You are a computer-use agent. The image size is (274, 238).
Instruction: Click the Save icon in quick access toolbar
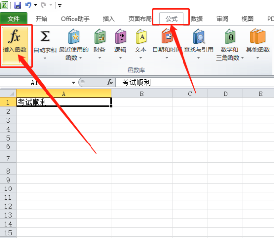pos(17,5)
